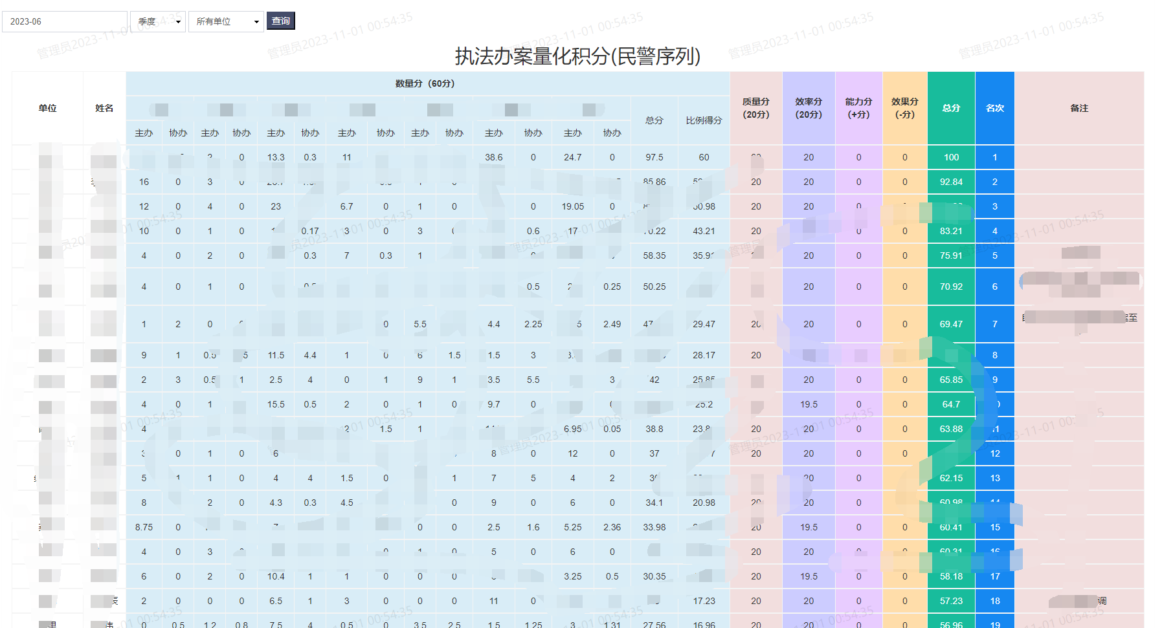
Task: Click the 效果分(-分) column header
Action: pos(904,108)
